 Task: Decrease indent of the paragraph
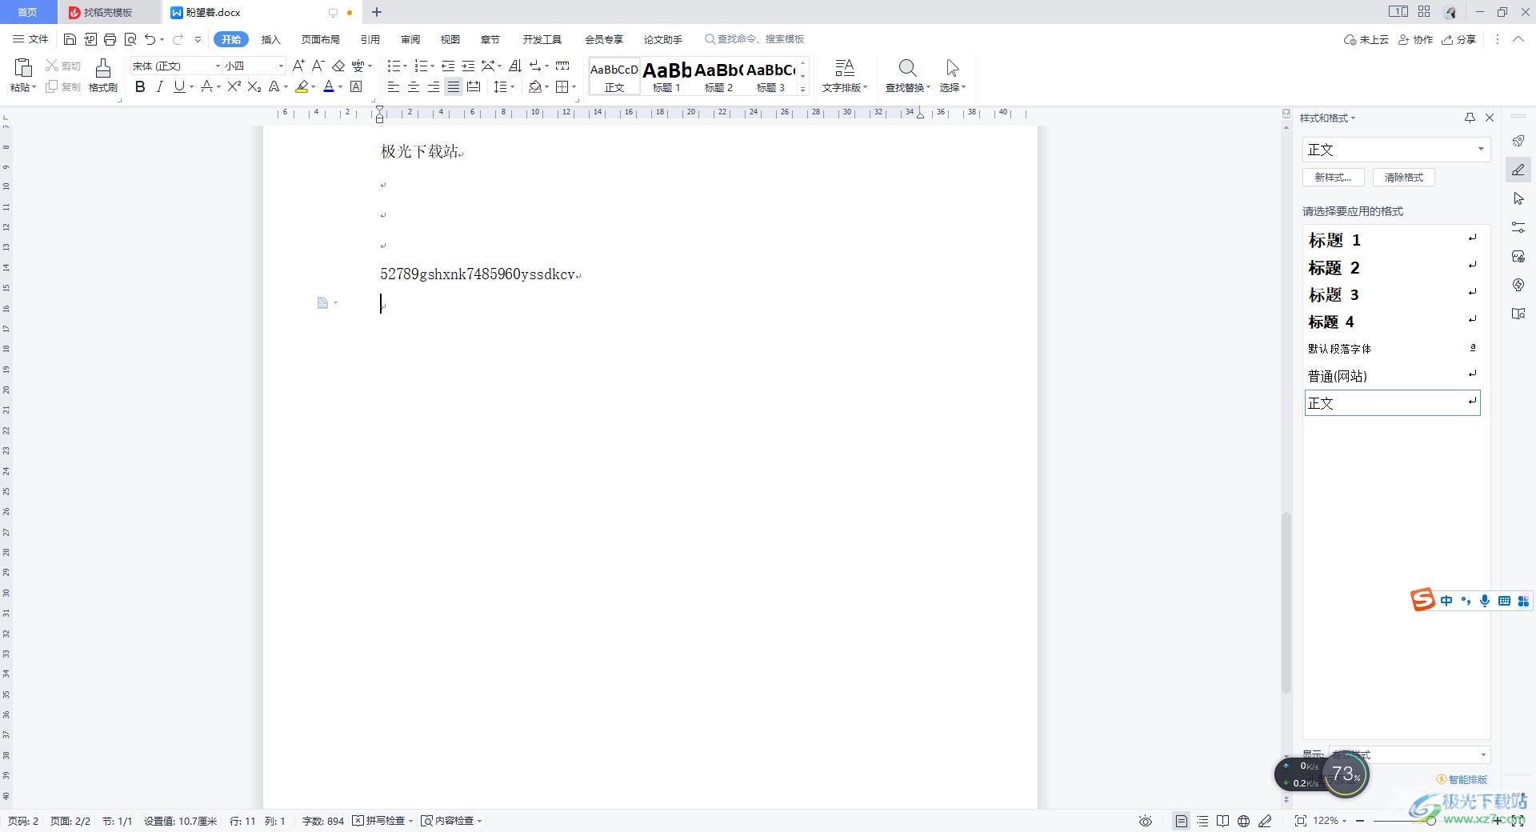pos(448,66)
